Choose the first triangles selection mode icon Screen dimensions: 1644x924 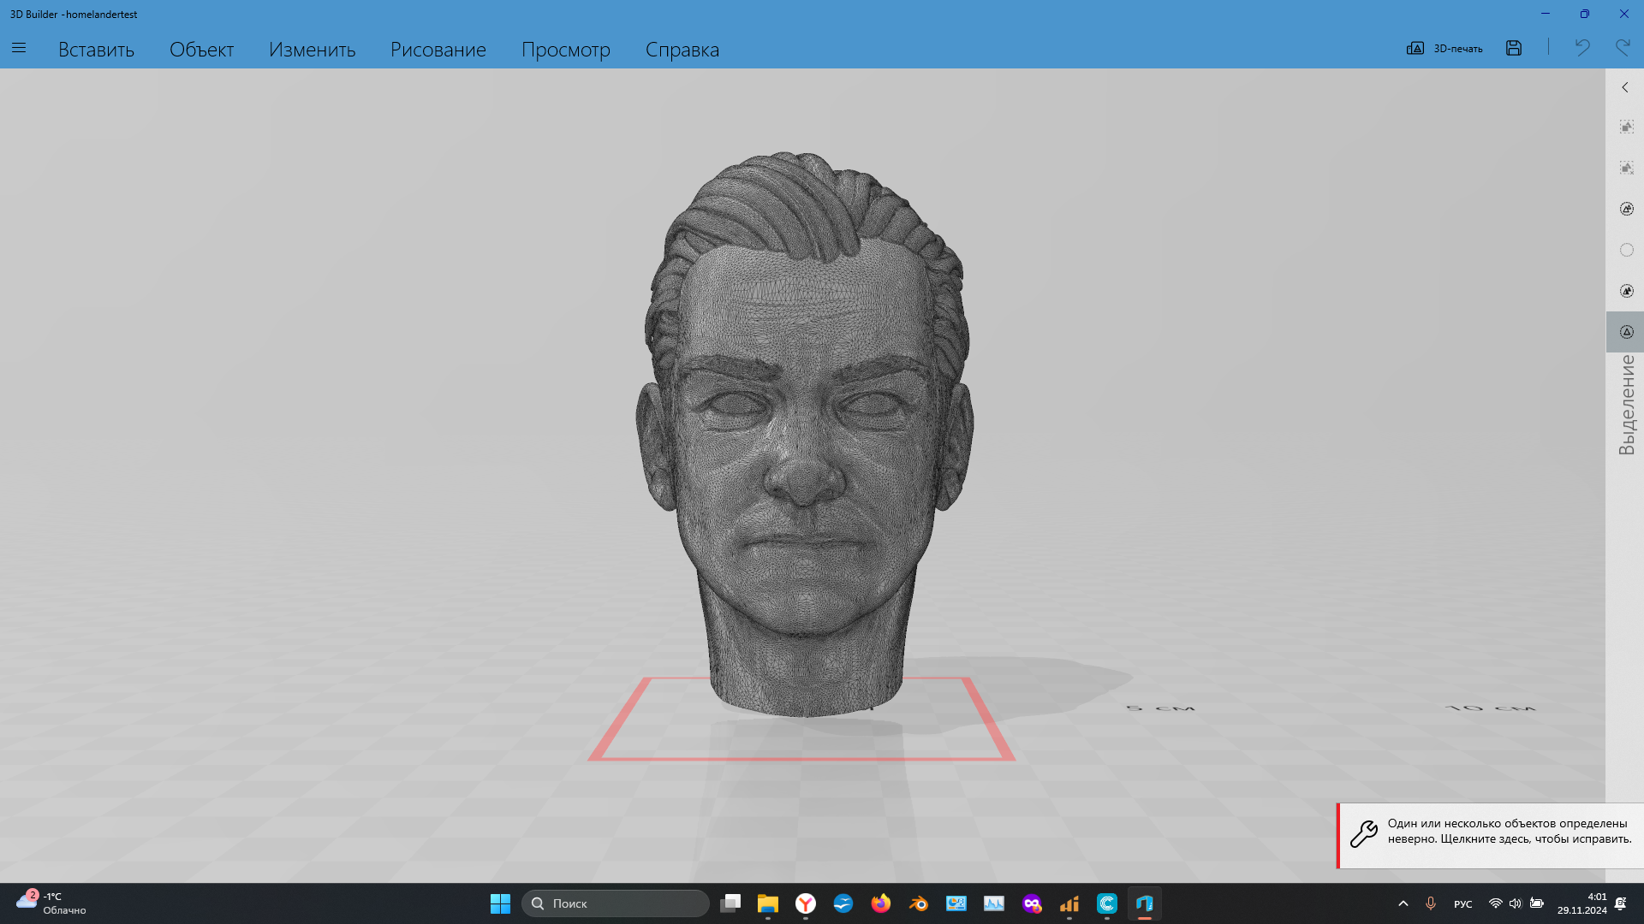pos(1626,209)
